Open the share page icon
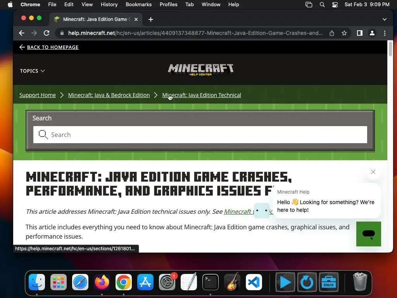The image size is (397, 298). click(332, 33)
